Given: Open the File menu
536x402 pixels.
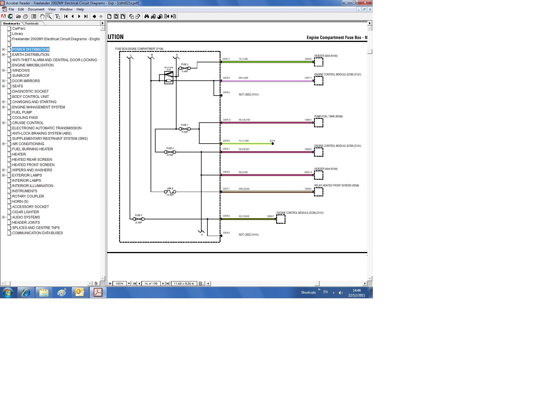Looking at the screenshot, I should point(11,9).
